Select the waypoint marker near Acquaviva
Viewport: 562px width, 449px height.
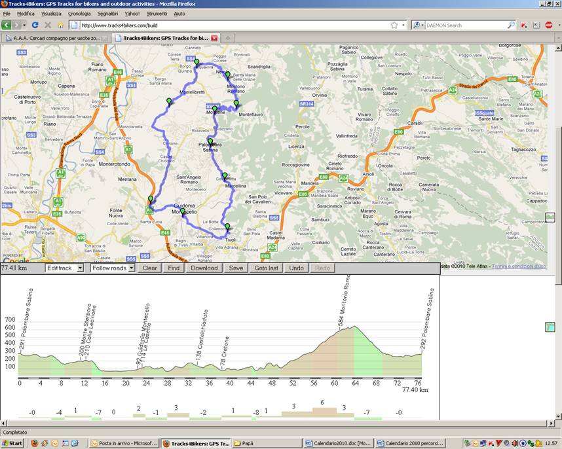[x=197, y=63]
